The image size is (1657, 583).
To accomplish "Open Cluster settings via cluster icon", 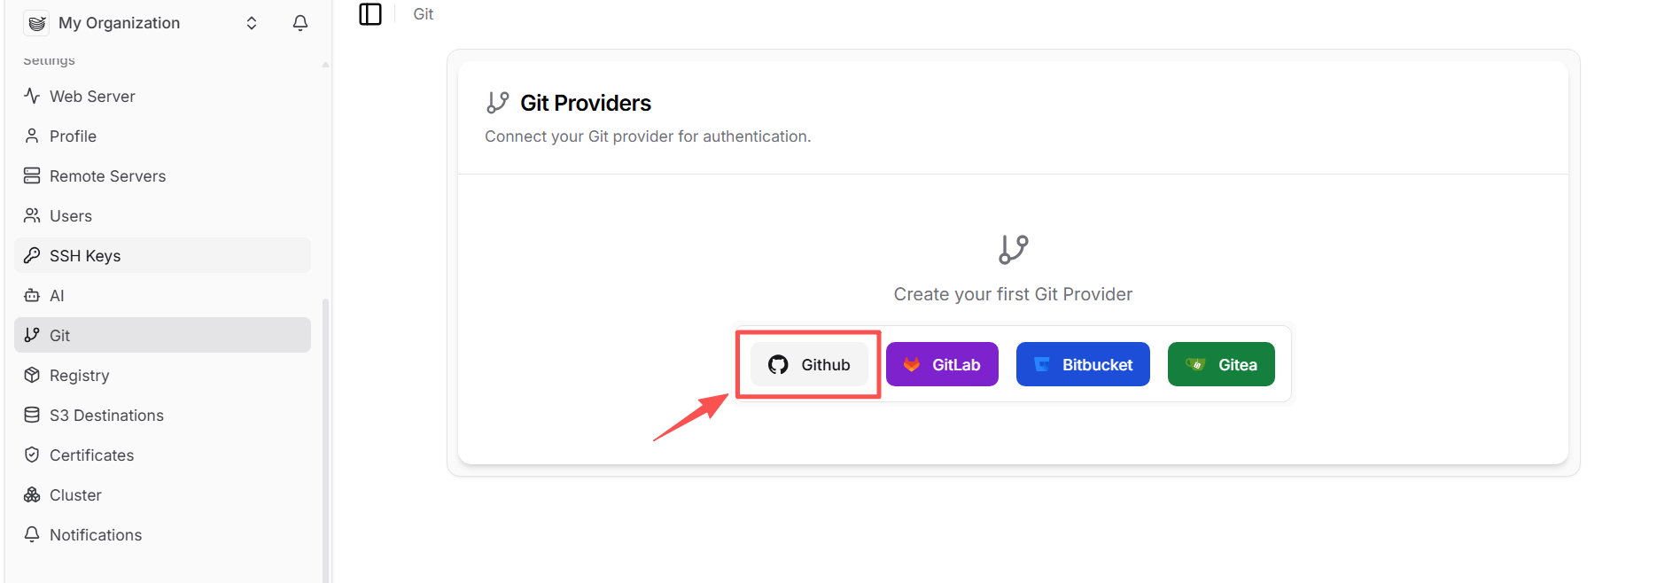I will [x=32, y=494].
